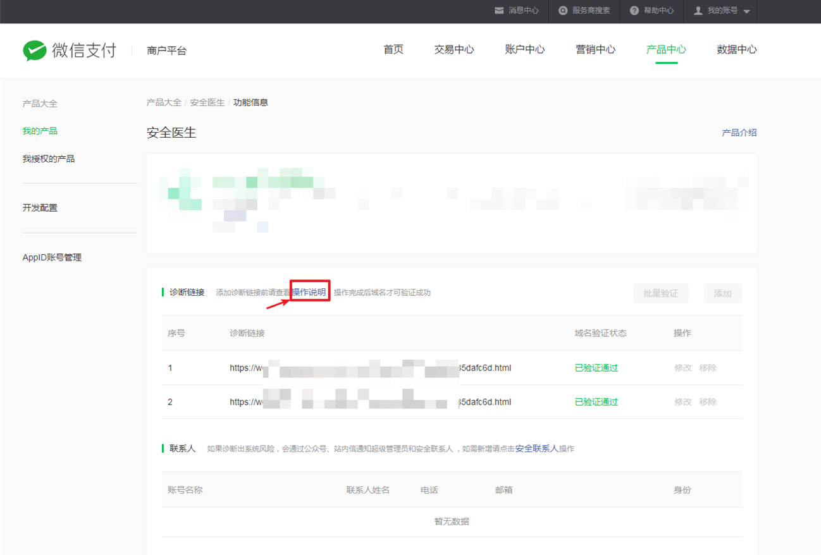Click the 域名验证状态 column header
Image resolution: width=821 pixels, height=555 pixels.
[600, 333]
